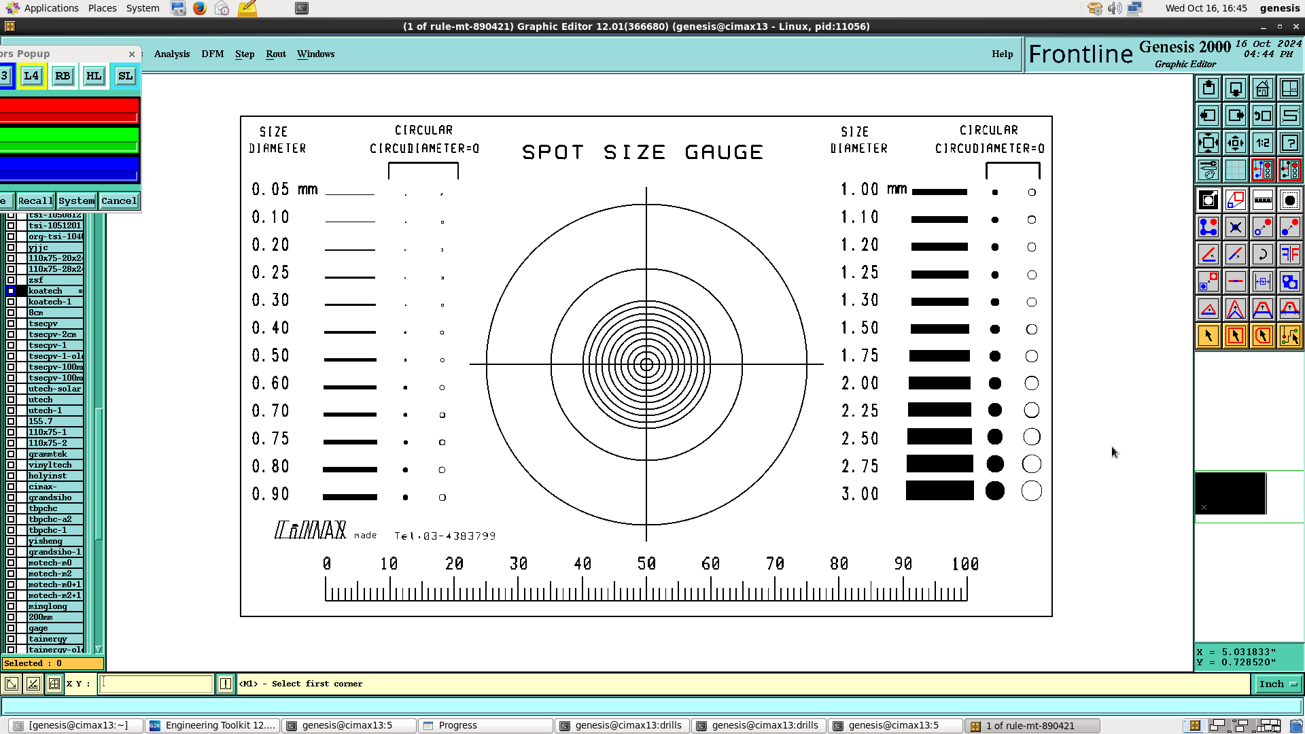Open the Help menu
Screen dimensions: 1305x734
pyautogui.click(x=1002, y=54)
